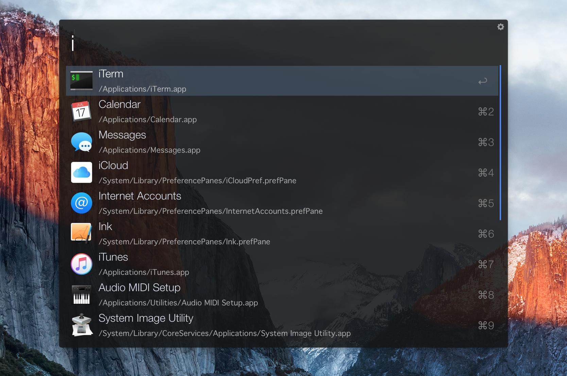The width and height of the screenshot is (567, 376).
Task: Click the iCloudPref.prefPane path text
Action: pos(197,181)
